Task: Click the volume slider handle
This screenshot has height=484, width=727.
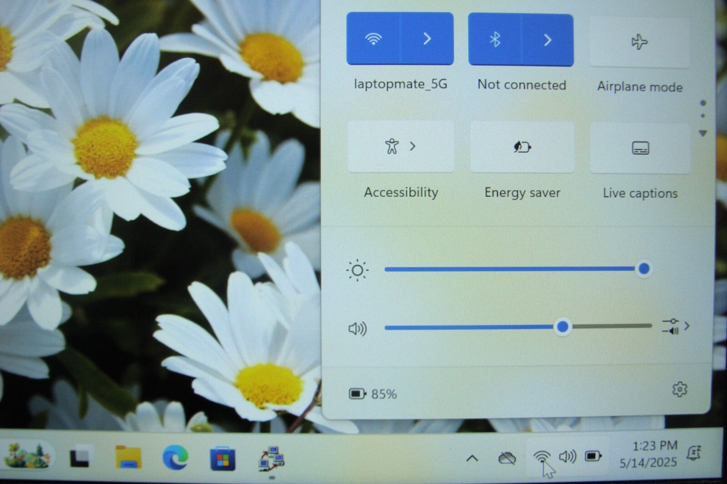Action: point(563,326)
